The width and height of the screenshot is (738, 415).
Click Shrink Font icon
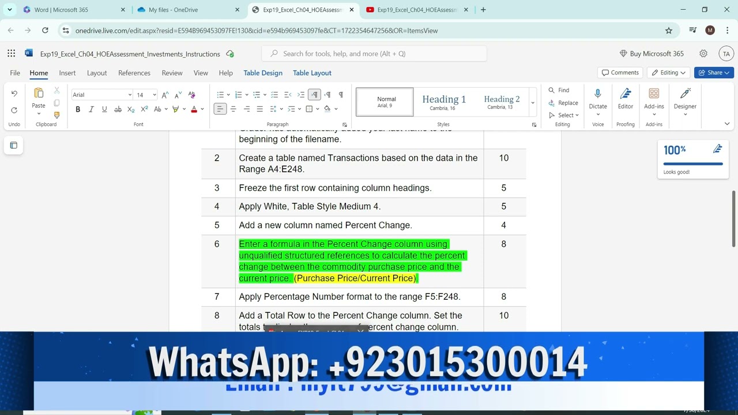(178, 95)
